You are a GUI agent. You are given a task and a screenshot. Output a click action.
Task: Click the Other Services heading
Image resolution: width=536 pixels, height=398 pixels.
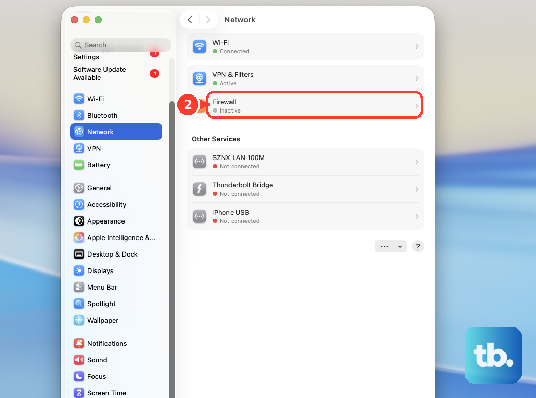(x=216, y=139)
